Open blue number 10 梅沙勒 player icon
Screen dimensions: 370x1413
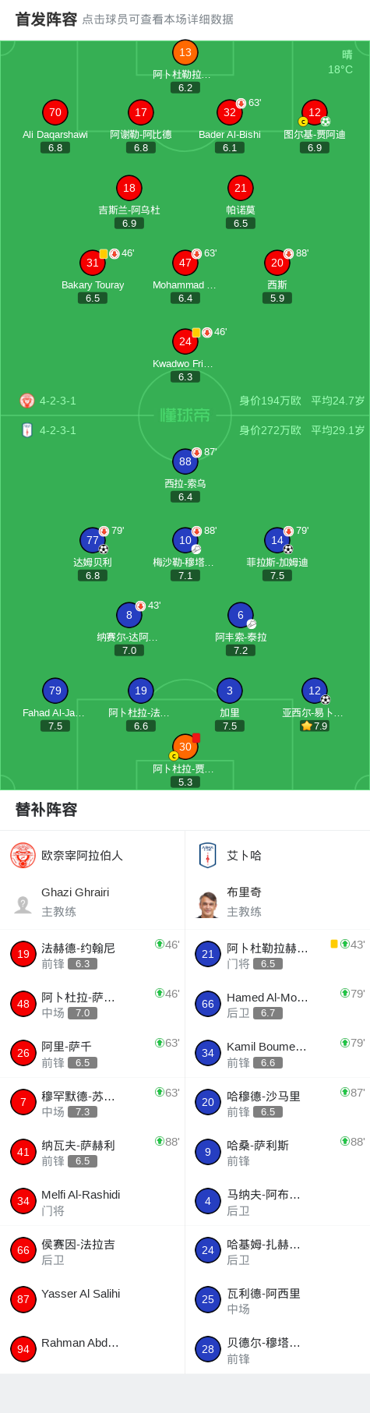click(x=185, y=540)
